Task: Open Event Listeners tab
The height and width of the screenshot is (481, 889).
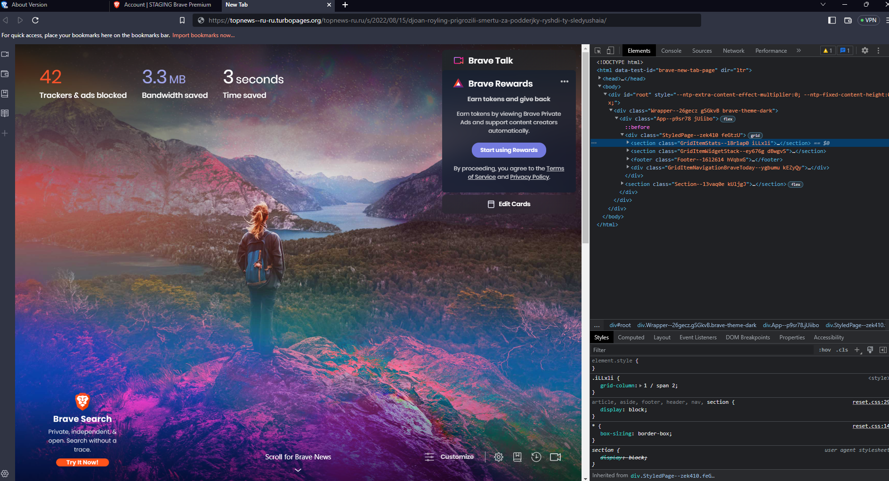Action: pos(698,337)
